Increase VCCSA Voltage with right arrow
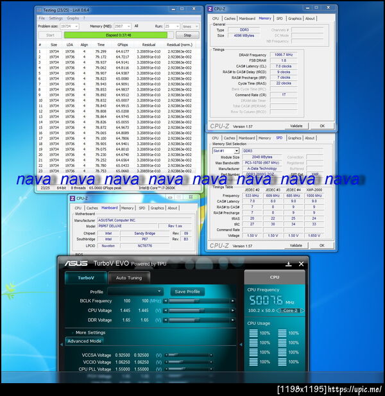This screenshot has height=396, width=385. (x=211, y=355)
